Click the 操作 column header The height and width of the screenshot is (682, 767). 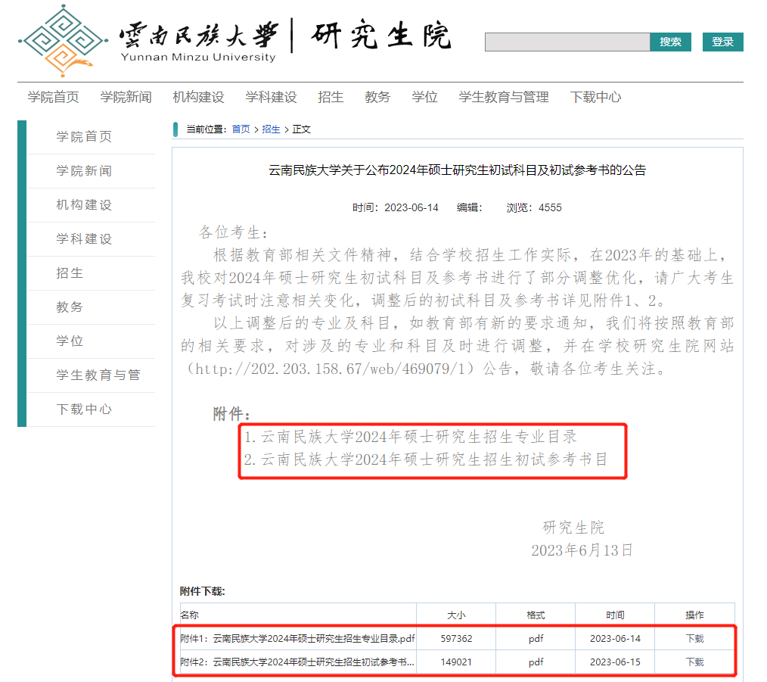694,615
